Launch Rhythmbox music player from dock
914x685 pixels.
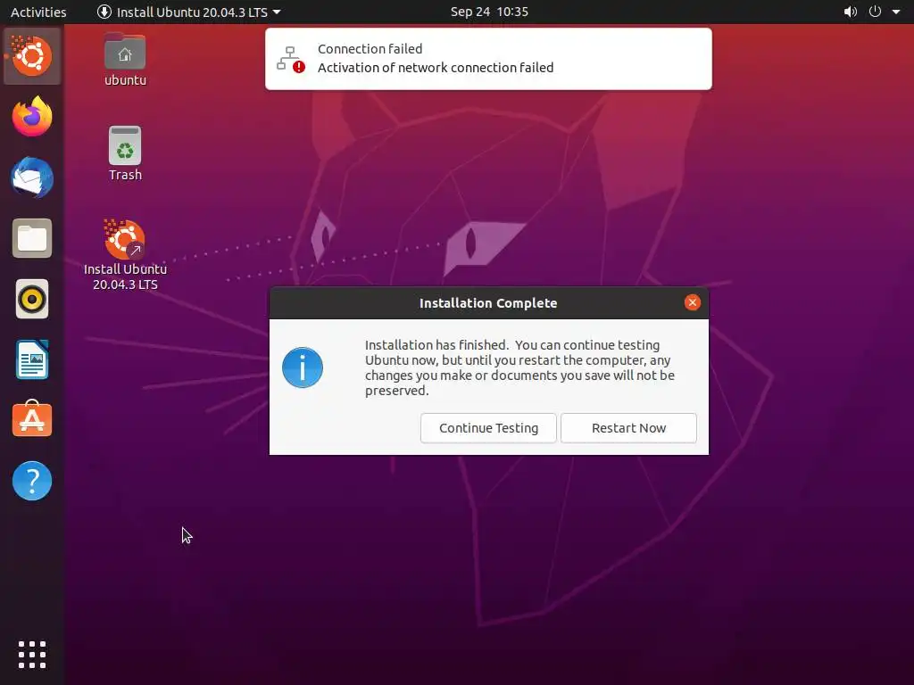coord(32,299)
